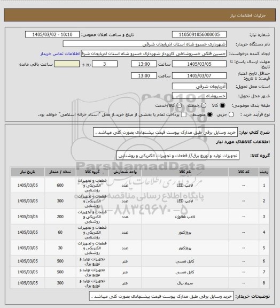Click quantity 30 in row 5

click(60, 248)
